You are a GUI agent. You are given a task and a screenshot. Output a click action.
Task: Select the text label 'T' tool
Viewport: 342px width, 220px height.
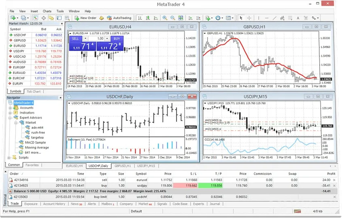point(306,18)
